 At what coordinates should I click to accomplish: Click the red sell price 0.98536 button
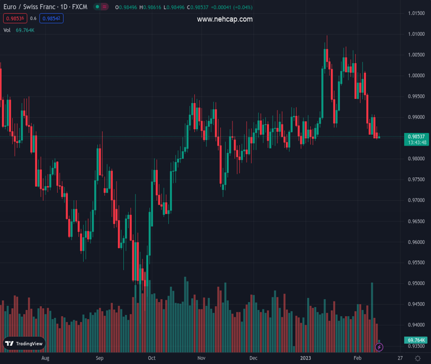(x=15, y=19)
